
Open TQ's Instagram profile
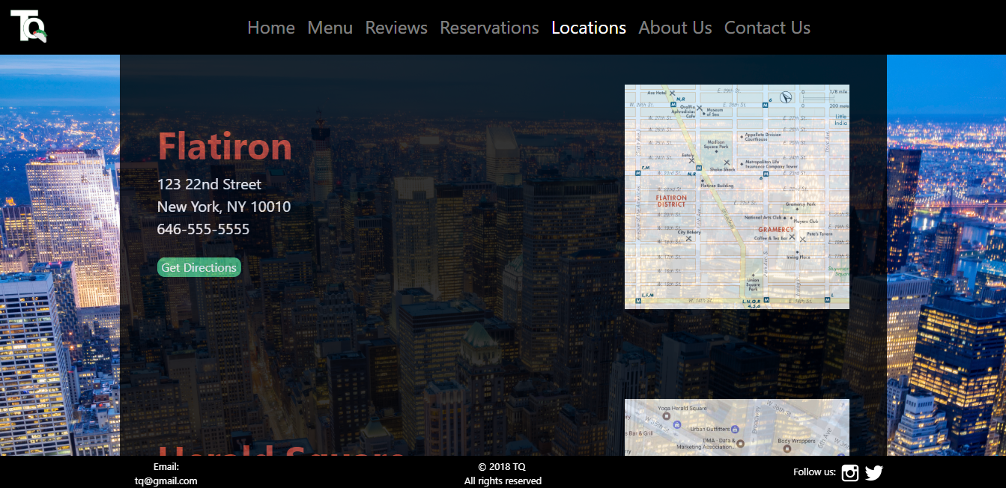click(849, 472)
